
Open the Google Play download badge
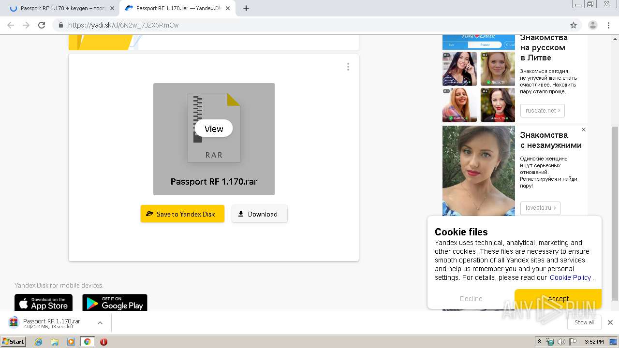(115, 303)
